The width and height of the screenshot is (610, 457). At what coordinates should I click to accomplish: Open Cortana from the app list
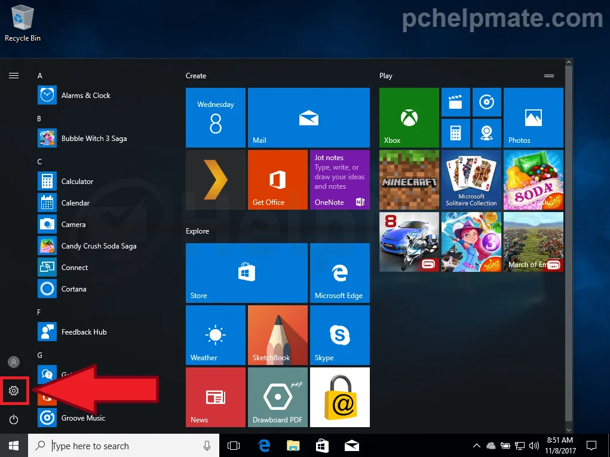62,289
